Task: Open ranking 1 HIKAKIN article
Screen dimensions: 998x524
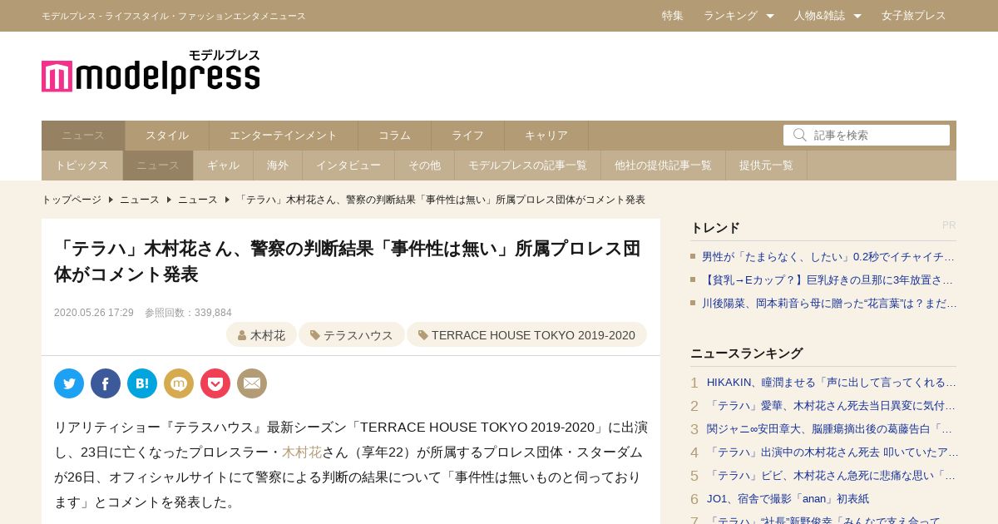Action: pyautogui.click(x=832, y=383)
